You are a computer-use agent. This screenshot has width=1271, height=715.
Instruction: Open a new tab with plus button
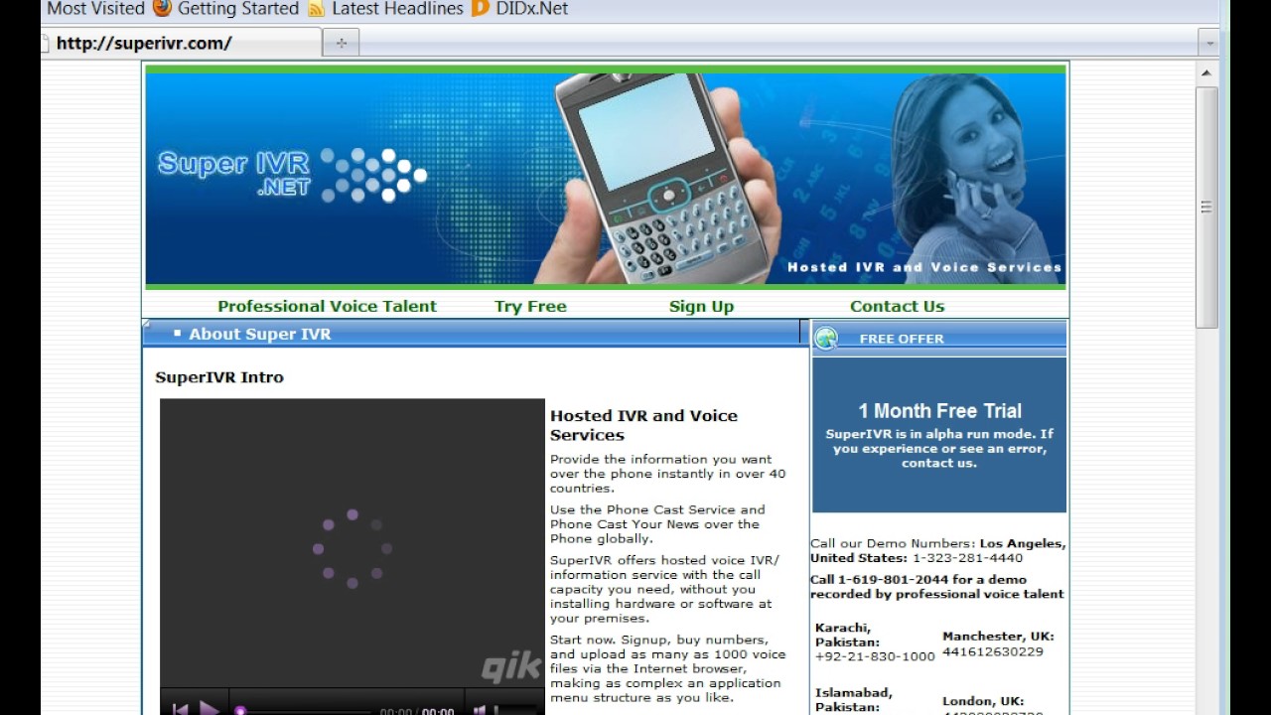(x=341, y=43)
